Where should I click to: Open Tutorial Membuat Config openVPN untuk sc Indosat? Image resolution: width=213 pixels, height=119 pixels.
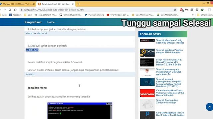(170, 41)
